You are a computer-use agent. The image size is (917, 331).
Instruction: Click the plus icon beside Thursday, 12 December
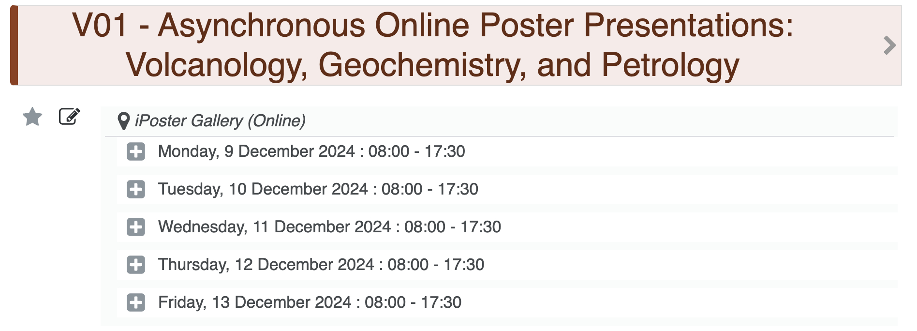click(x=136, y=265)
